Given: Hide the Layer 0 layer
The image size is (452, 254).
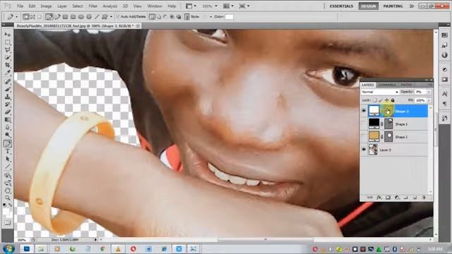Looking at the screenshot, I should point(364,150).
